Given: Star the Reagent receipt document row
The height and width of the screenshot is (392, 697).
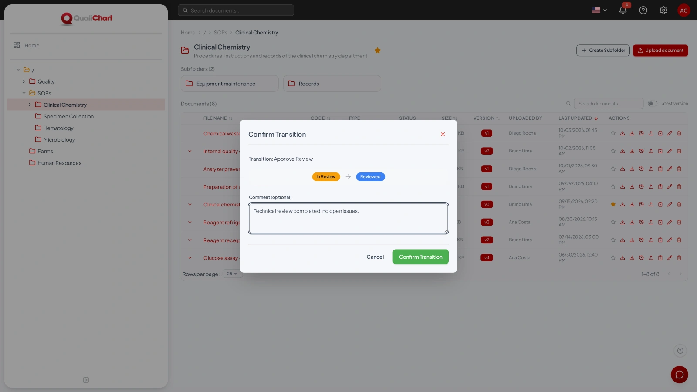Looking at the screenshot, I should coord(613,240).
